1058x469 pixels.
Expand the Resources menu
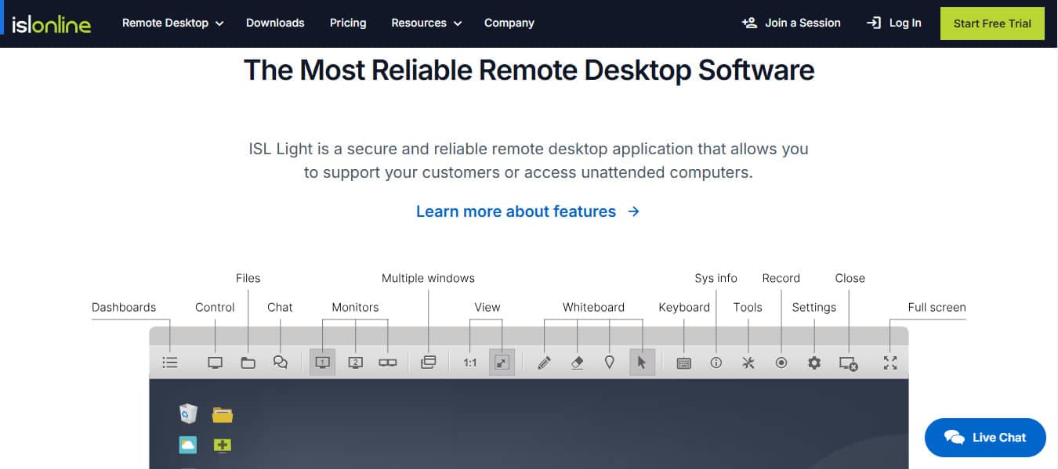(426, 23)
